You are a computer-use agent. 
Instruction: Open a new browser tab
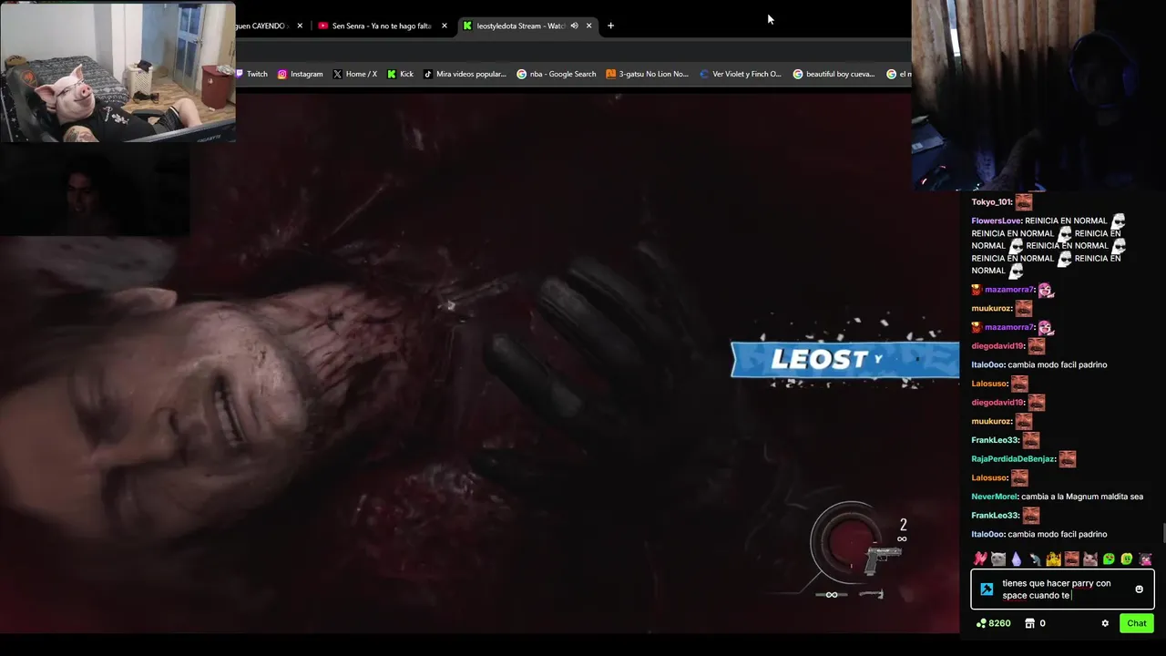click(610, 26)
